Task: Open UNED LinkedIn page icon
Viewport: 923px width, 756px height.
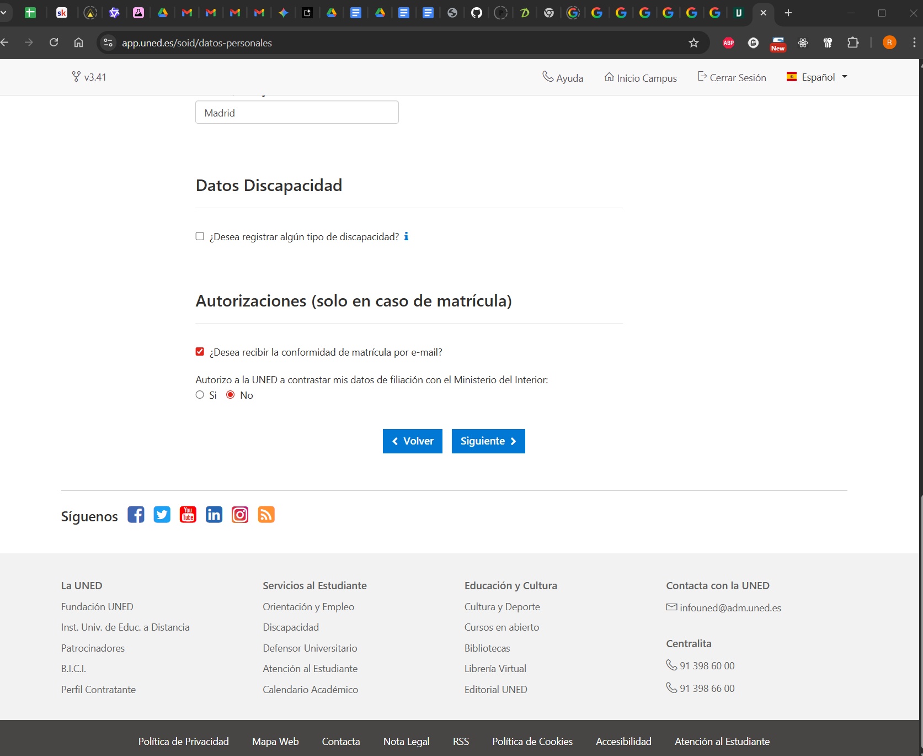Action: coord(214,515)
